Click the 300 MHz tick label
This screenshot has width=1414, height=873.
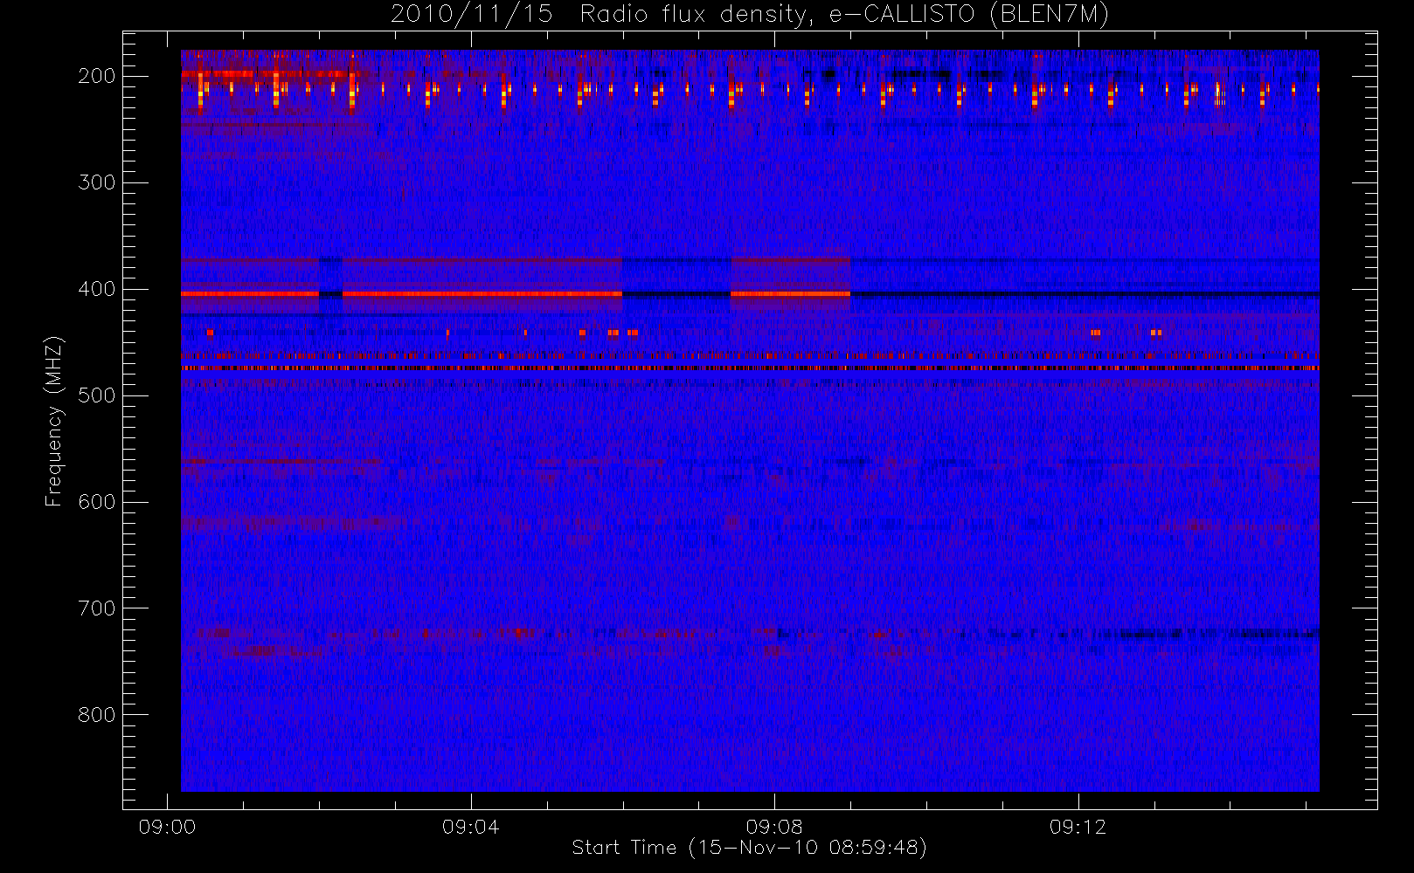point(96,182)
